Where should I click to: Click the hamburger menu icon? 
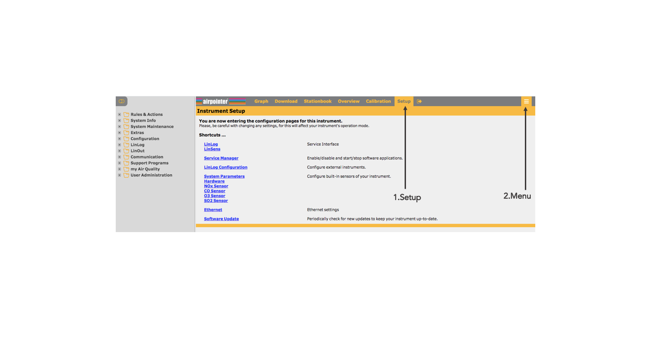pos(526,102)
